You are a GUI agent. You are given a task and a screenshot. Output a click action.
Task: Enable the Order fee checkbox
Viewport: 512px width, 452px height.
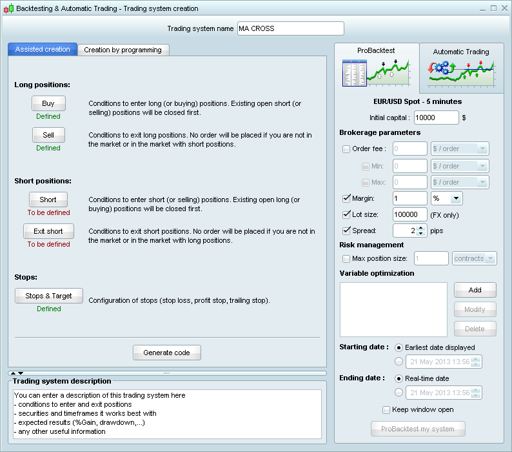click(x=346, y=149)
